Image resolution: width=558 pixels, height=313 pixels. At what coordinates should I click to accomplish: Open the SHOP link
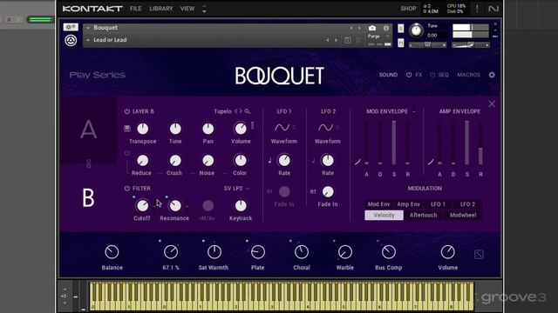tap(408, 9)
